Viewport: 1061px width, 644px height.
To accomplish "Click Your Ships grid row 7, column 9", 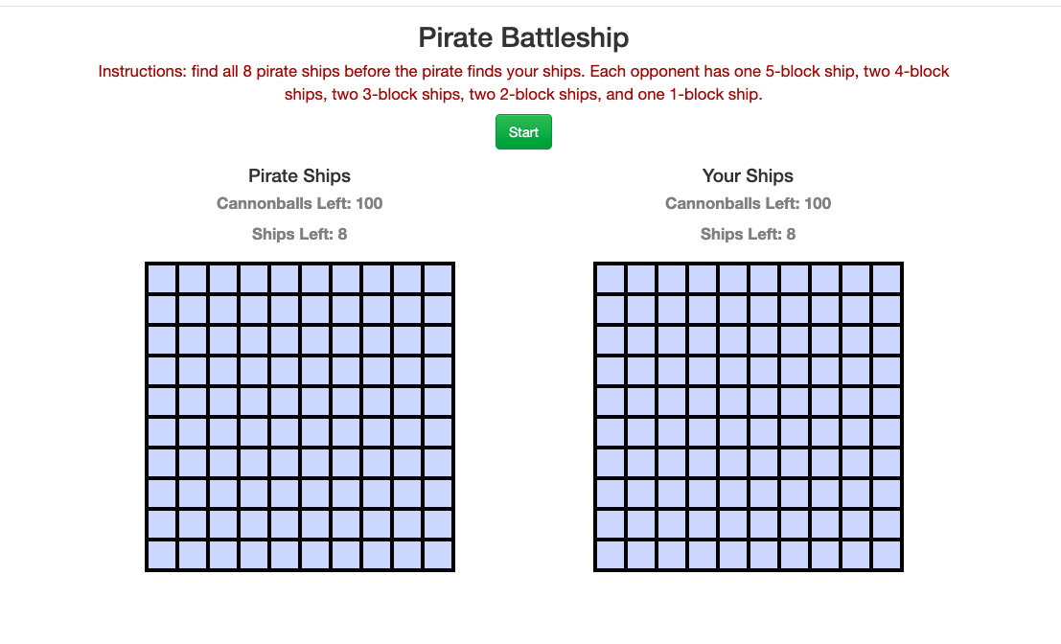I will (856, 463).
